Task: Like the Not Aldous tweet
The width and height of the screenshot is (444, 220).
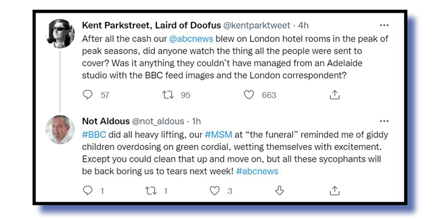Action: (214, 191)
